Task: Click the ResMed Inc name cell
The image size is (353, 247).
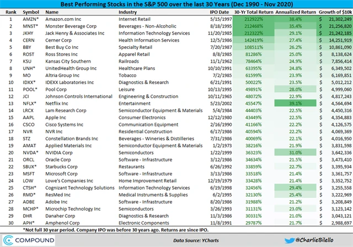Action: point(58,195)
